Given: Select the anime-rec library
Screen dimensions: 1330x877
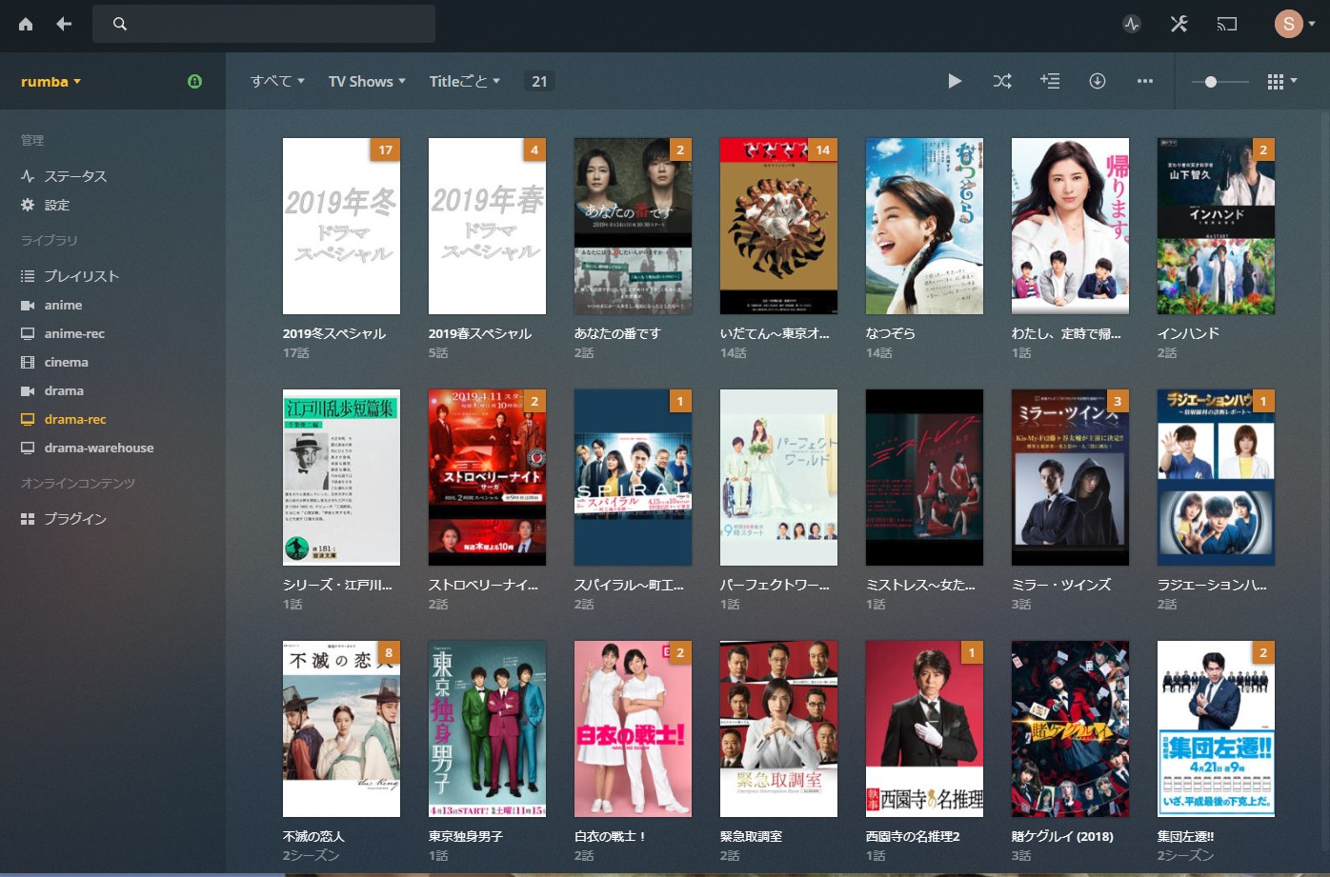Looking at the screenshot, I should point(74,333).
